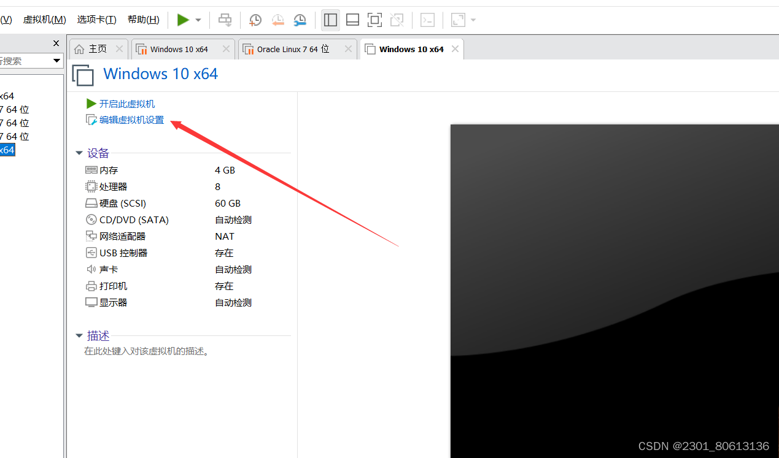The height and width of the screenshot is (458, 779).
Task: Select the highlighted x64 VM in library
Action: click(x=7, y=150)
